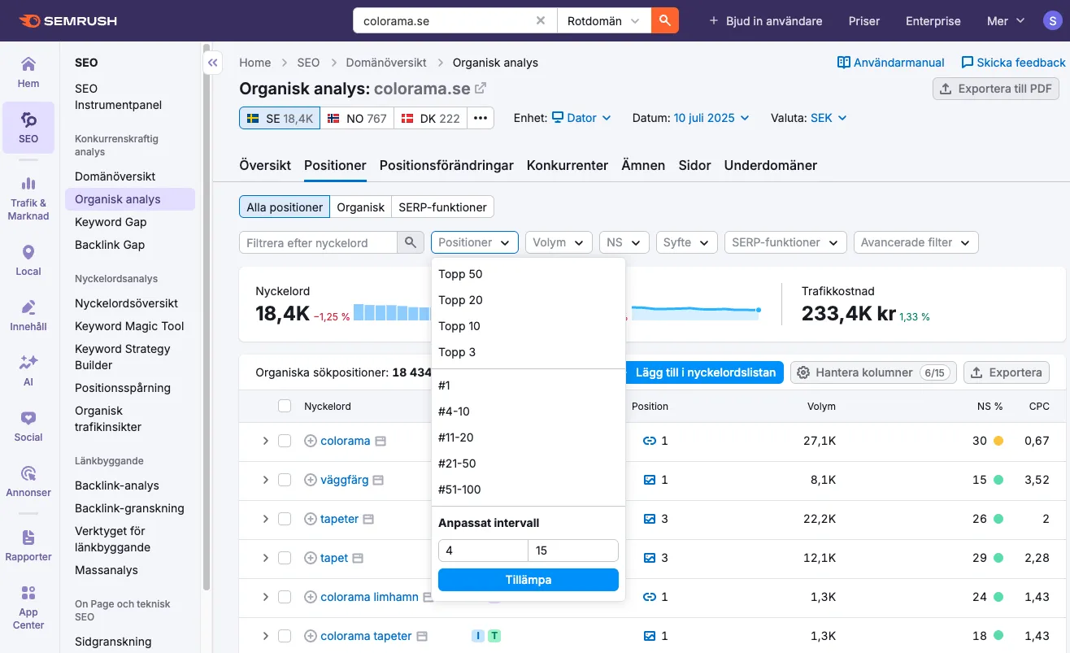This screenshot has height=653, width=1070.
Task: Clear the colorama.se search field
Action: pyautogui.click(x=541, y=20)
